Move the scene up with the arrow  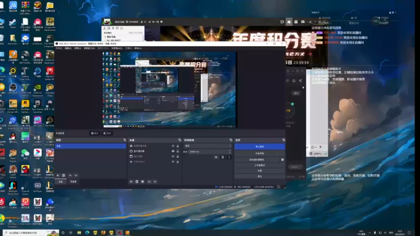70,176
